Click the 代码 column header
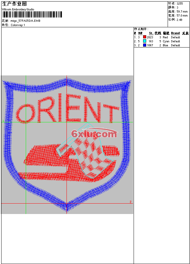This screenshot has height=264, width=190. point(158,33)
